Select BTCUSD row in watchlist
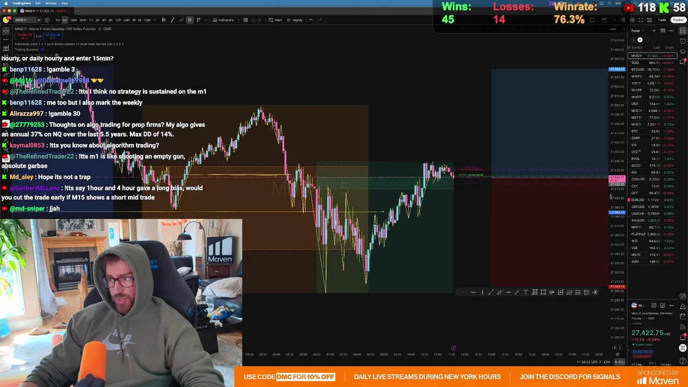Viewport: 688px width, 387px height. tap(652, 69)
